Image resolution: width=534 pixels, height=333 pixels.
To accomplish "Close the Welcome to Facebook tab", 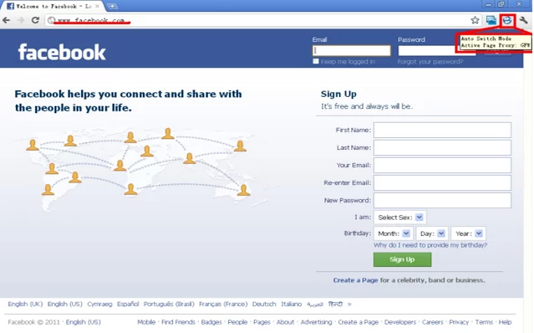I will click(x=98, y=6).
